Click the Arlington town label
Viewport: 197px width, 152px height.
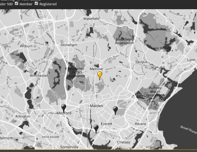[23, 116]
